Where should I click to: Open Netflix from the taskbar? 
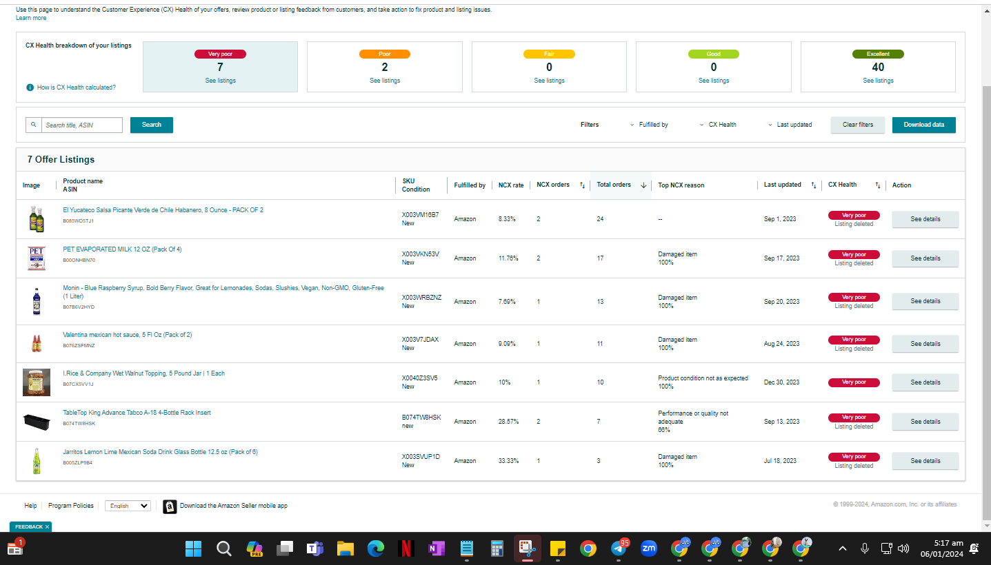click(406, 548)
